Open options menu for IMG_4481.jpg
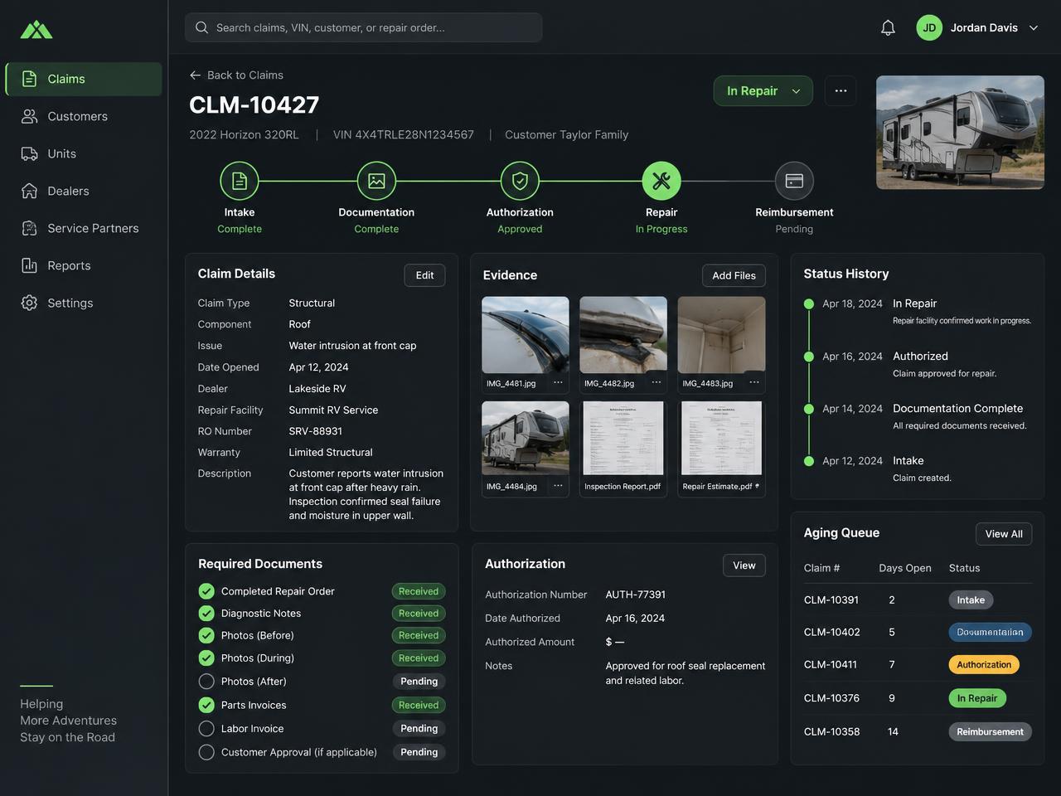Viewport: 1061px width, 796px height. [558, 383]
